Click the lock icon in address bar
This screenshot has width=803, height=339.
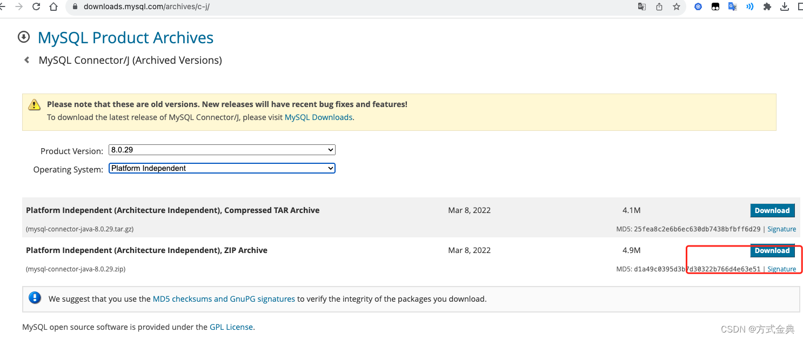[75, 7]
